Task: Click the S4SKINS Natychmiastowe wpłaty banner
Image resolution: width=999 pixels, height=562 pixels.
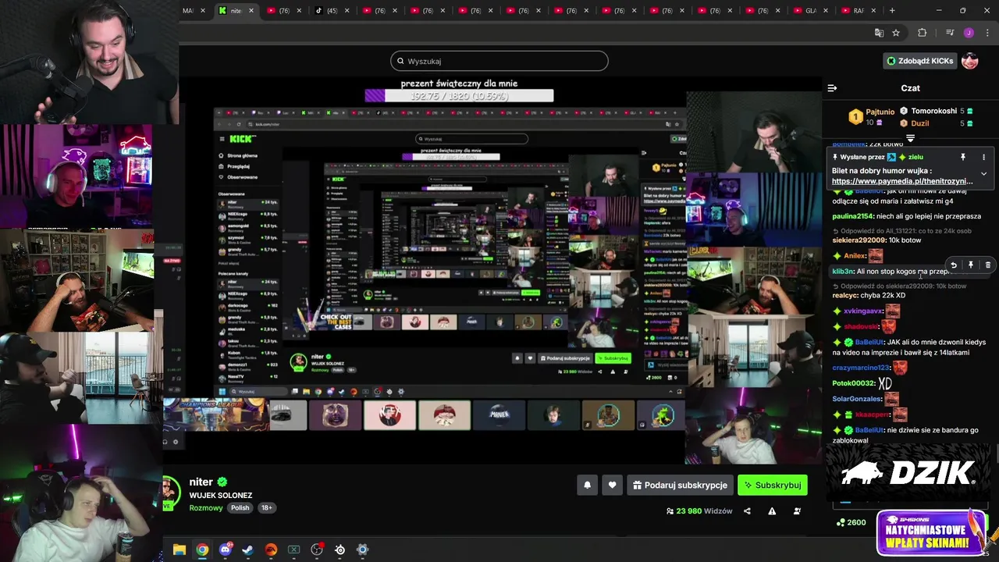Action: click(931, 533)
